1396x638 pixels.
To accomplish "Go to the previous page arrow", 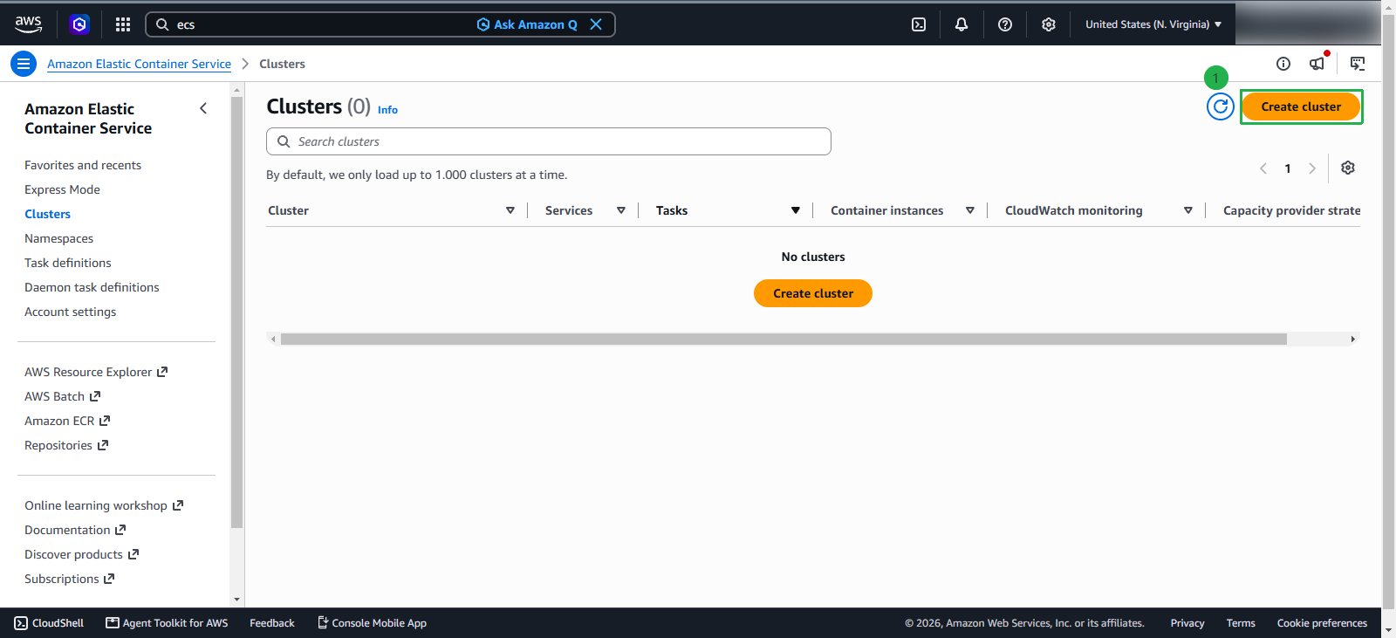I will [x=1263, y=168].
